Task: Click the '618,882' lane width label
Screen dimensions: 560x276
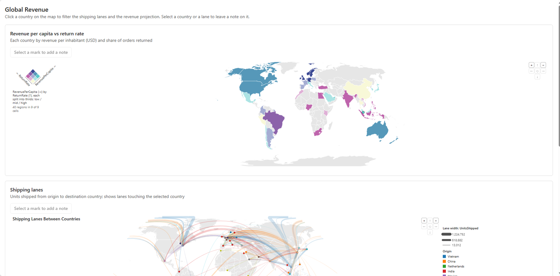Action: [x=457, y=240]
